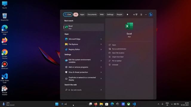The width and height of the screenshot is (191, 107).
Task: Open the Bing Chat filter pill
Action: (x=68, y=15)
